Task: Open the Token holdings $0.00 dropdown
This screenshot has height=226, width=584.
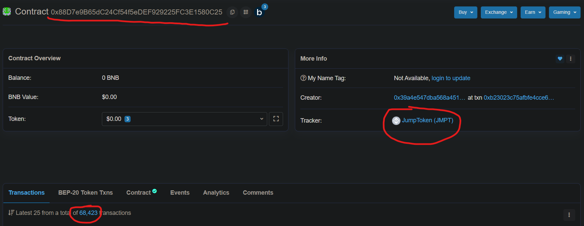Action: [185, 119]
